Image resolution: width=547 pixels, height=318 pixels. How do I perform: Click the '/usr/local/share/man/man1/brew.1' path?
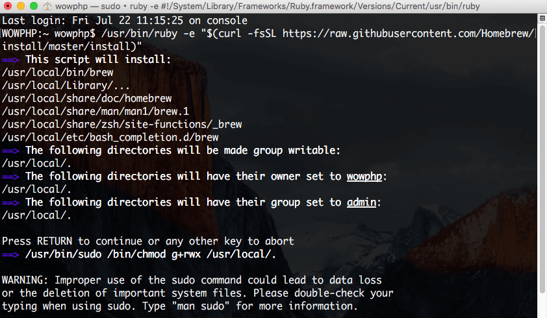tap(95, 112)
